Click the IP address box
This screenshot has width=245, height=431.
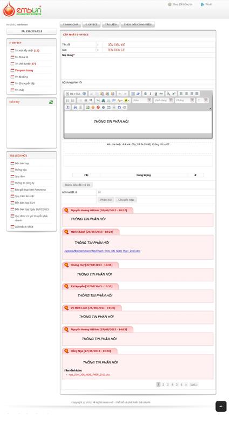pyautogui.click(x=32, y=31)
